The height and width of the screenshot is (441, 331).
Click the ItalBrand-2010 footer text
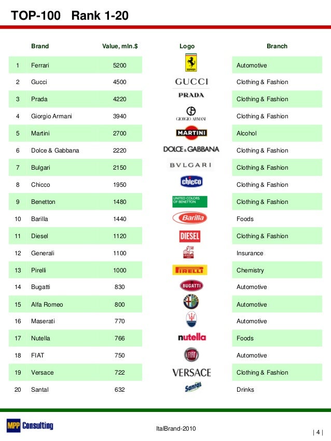(176, 428)
